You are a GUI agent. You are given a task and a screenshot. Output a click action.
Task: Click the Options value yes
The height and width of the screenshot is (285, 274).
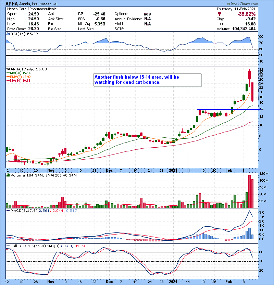tap(147, 14)
